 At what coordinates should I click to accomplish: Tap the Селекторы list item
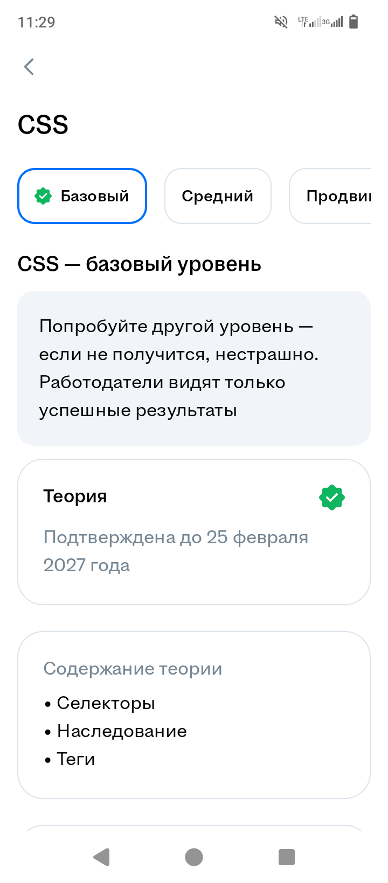106,703
